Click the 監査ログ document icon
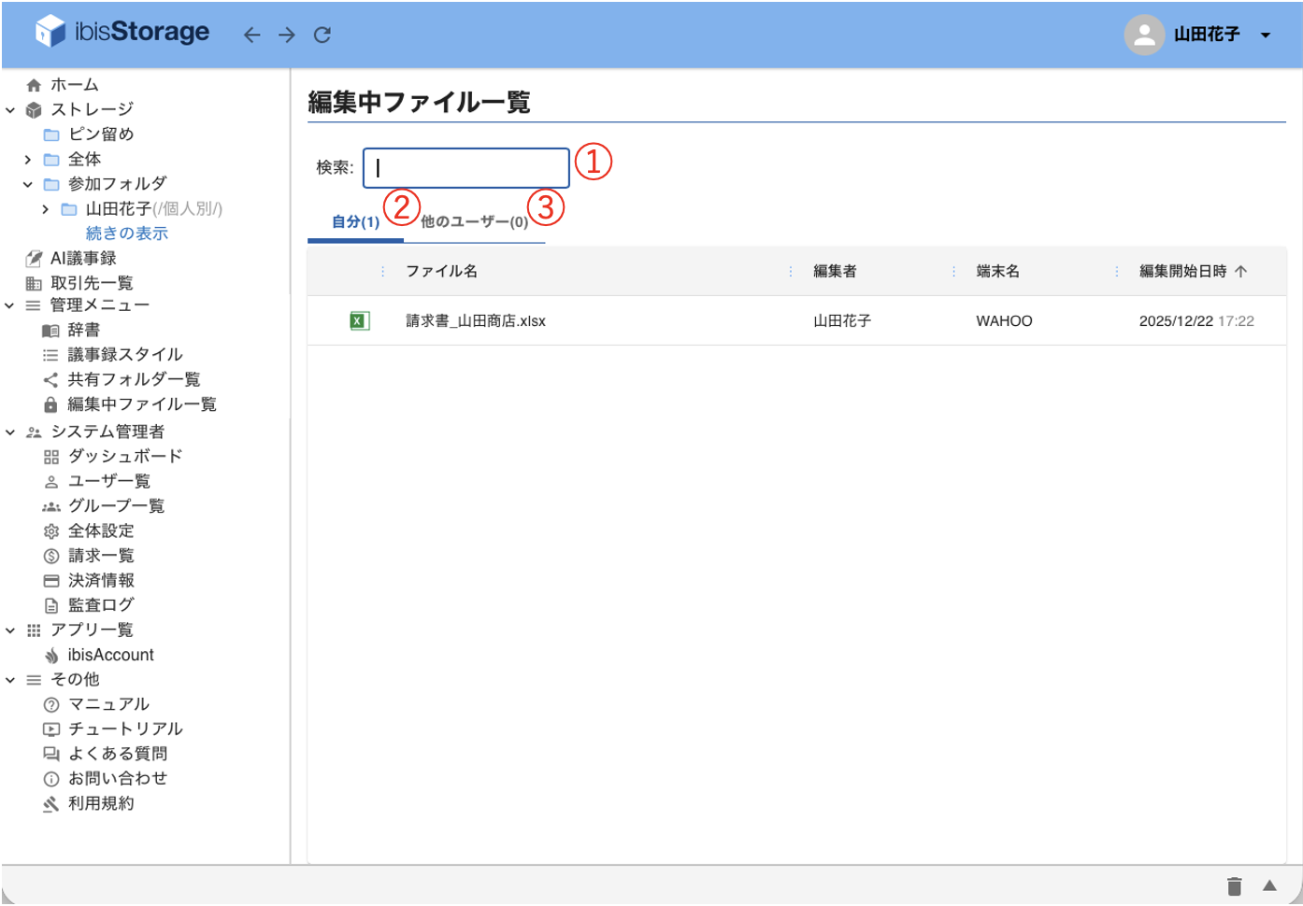 click(51, 604)
